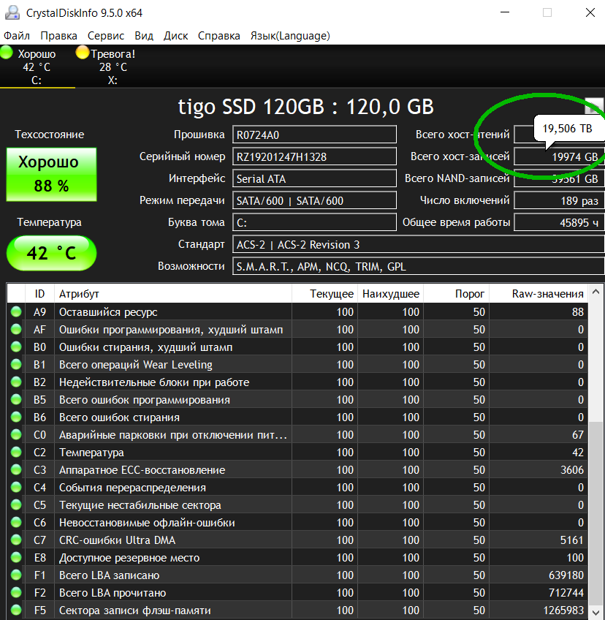Click power-on count value 189 раз

pos(559,200)
